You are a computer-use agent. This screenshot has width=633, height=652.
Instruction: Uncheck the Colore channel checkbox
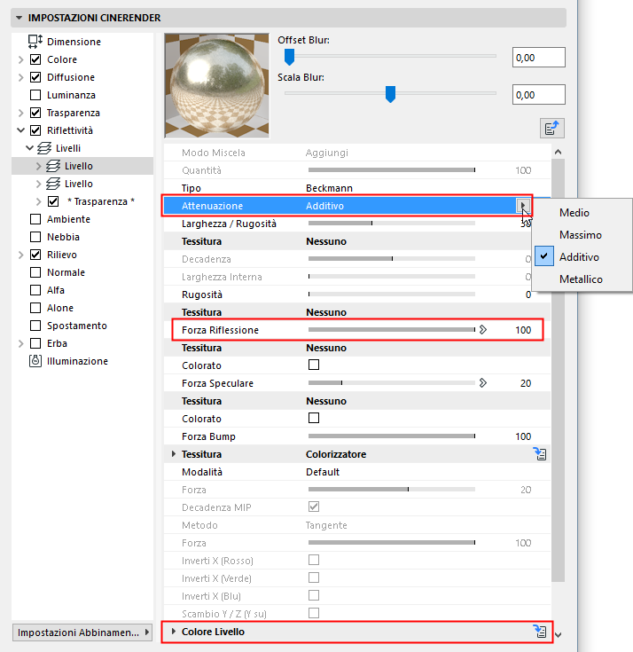pyautogui.click(x=35, y=59)
